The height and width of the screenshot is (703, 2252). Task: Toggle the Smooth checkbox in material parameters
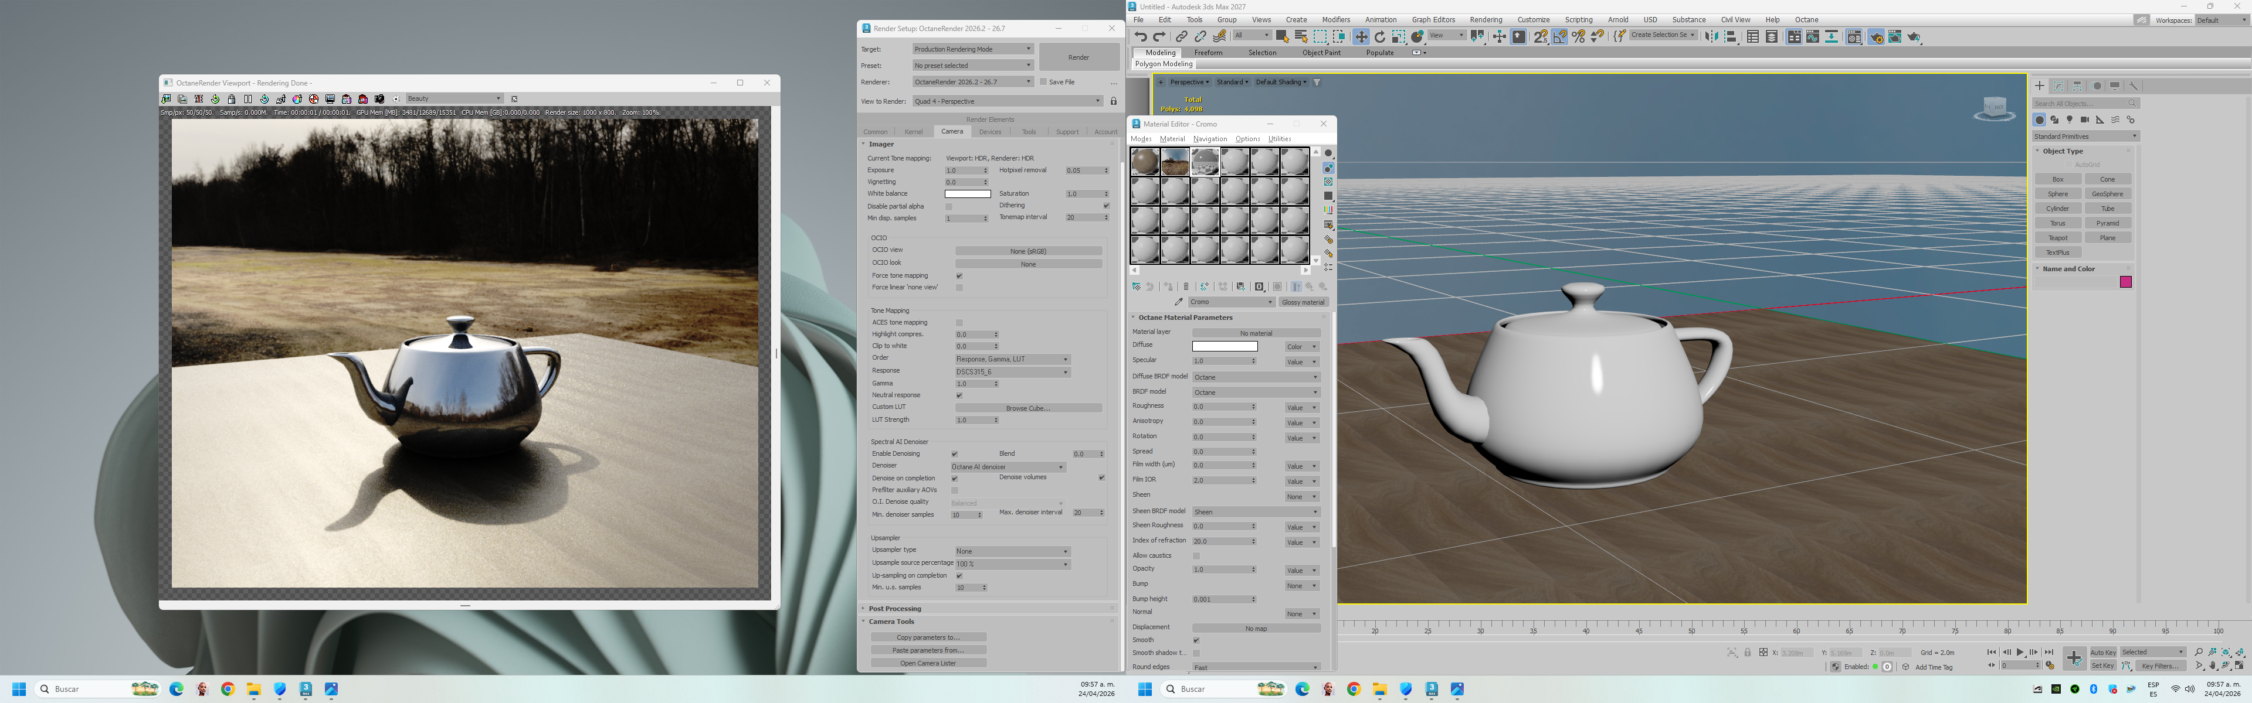(x=1196, y=640)
